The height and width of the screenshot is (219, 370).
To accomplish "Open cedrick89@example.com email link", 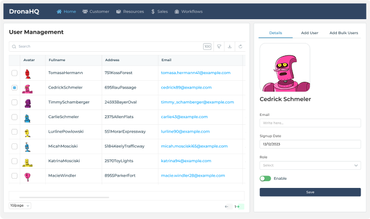I will click(186, 87).
